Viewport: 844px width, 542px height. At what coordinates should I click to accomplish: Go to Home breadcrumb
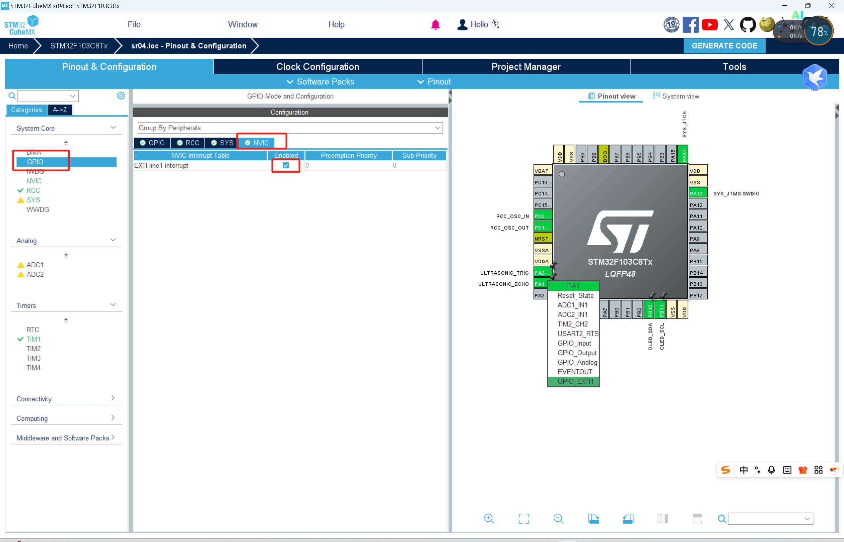(18, 46)
